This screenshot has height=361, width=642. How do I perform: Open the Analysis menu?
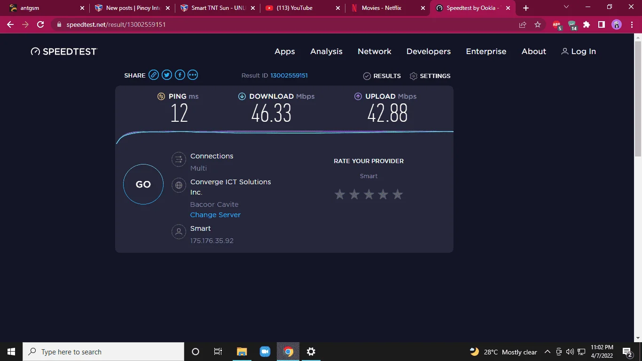(326, 52)
